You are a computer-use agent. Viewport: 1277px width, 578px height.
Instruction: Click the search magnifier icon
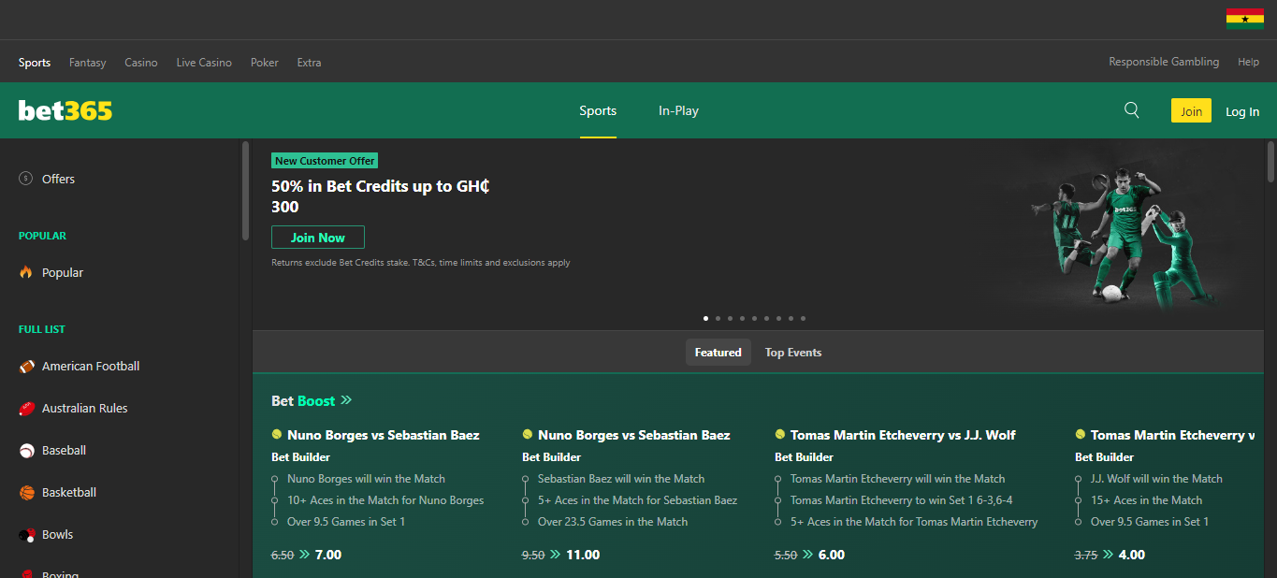(x=1131, y=110)
